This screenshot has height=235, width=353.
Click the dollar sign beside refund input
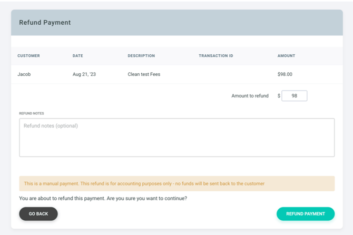point(279,96)
